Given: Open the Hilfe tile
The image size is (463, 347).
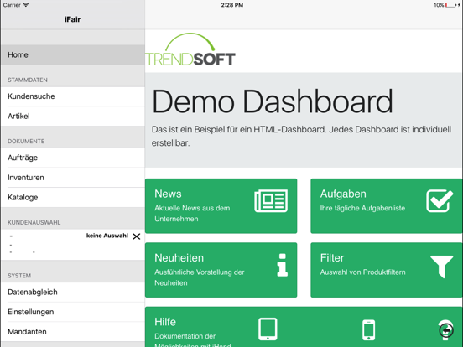Looking at the screenshot, I should (304, 327).
